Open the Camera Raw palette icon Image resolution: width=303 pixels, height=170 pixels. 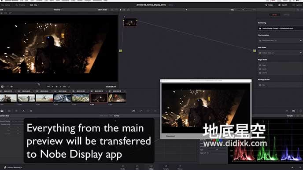2,111
